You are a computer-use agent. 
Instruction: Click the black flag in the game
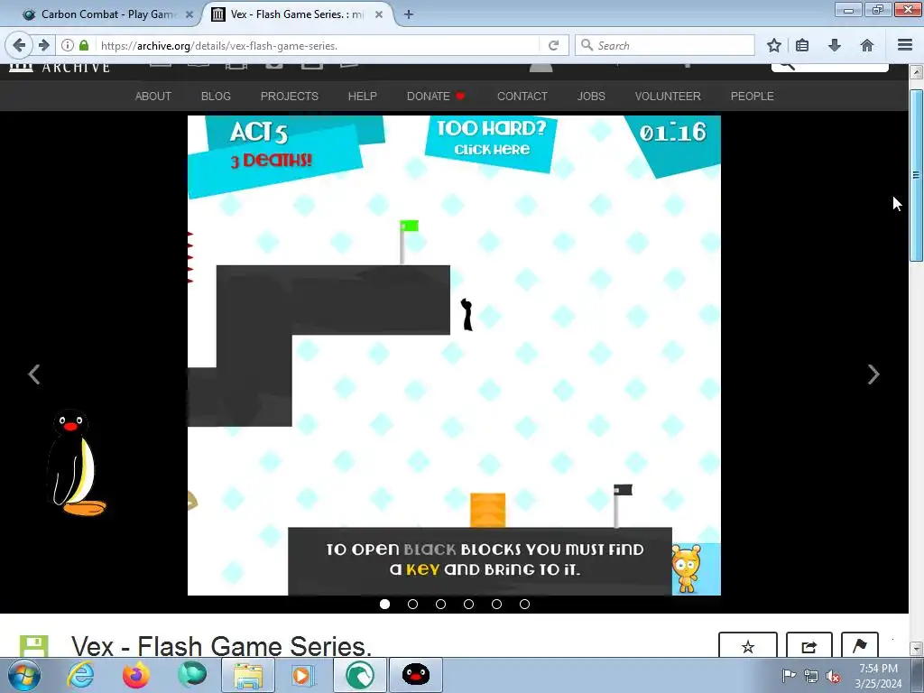point(623,505)
